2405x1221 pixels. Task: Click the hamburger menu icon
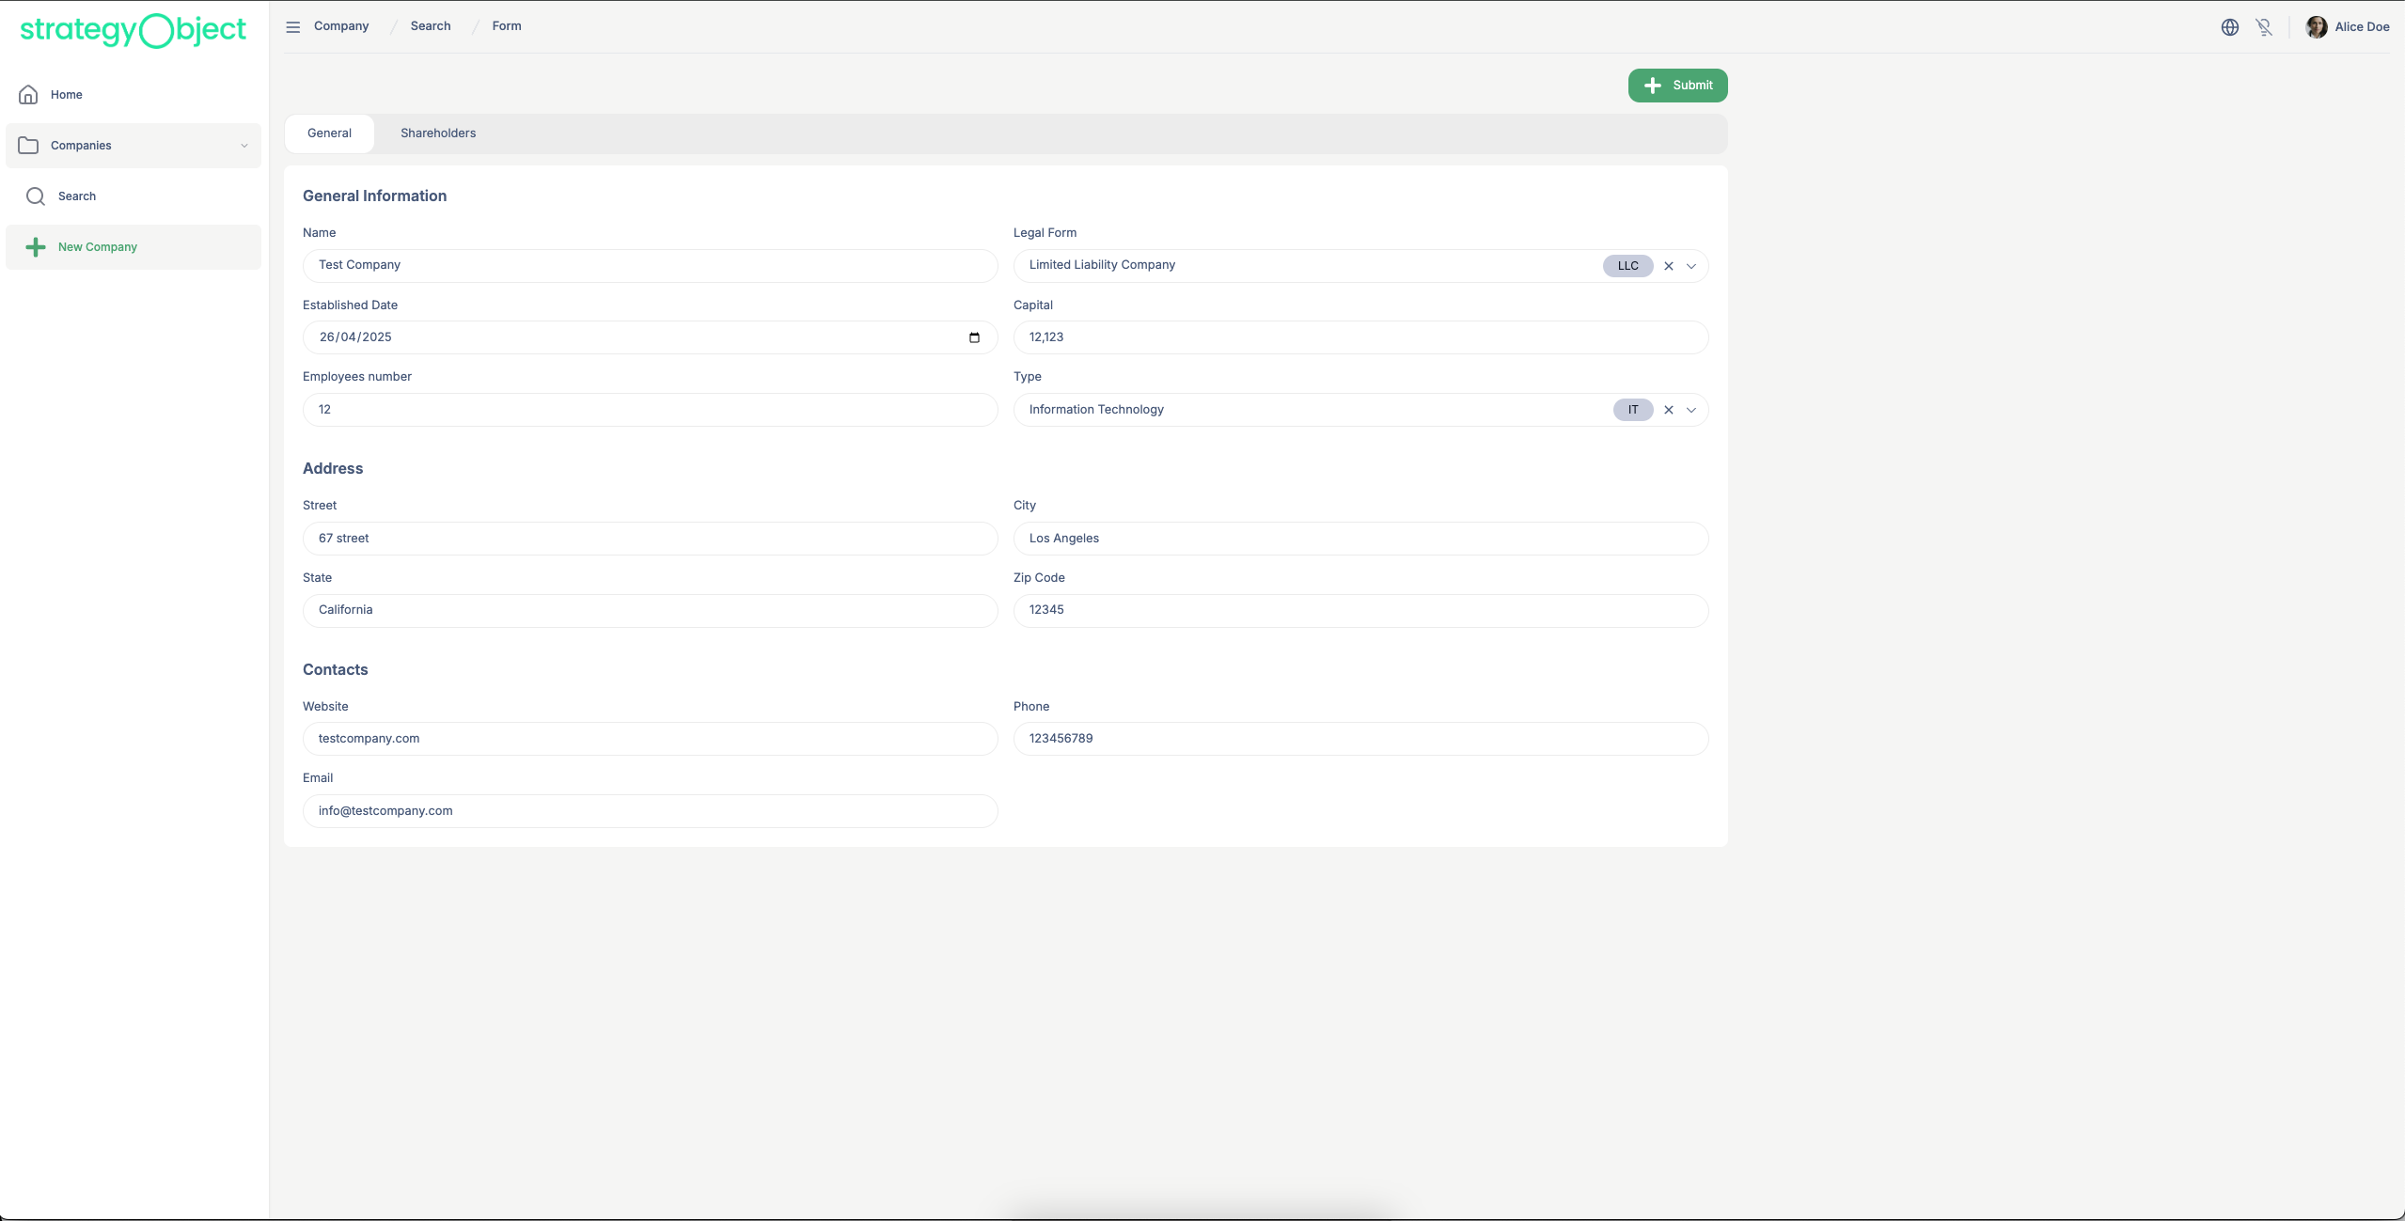point(293,27)
